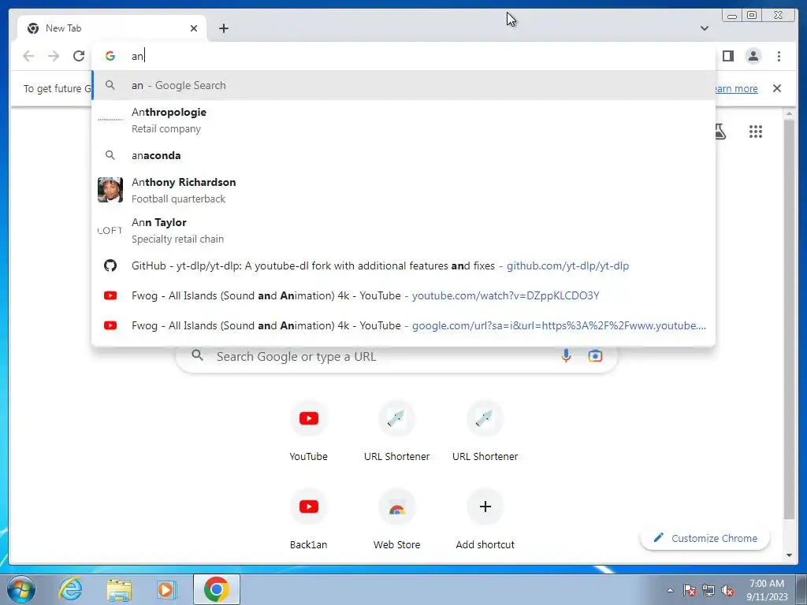
Task: Open the Back1an shortcut tile
Action: (308, 521)
